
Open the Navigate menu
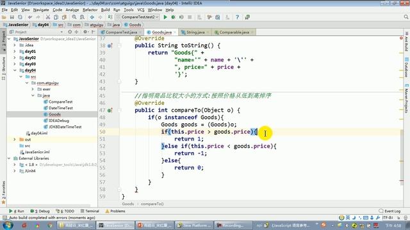click(x=41, y=10)
